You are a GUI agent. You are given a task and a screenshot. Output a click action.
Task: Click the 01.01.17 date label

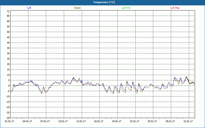tap(9, 121)
